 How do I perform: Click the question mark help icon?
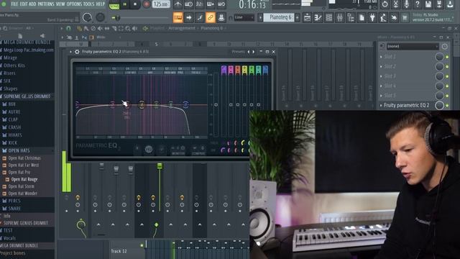point(418,4)
